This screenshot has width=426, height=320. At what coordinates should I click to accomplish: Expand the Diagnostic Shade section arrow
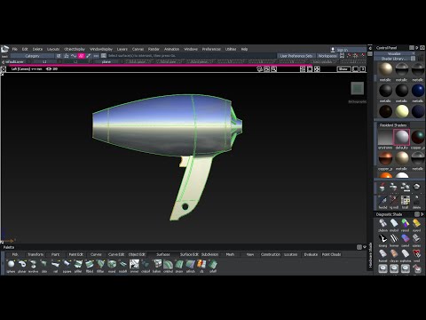(x=422, y=214)
